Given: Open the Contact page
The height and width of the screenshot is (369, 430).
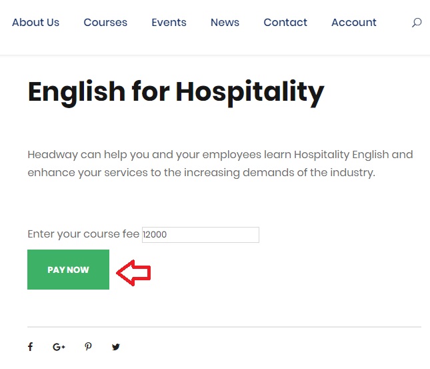Looking at the screenshot, I should point(285,23).
